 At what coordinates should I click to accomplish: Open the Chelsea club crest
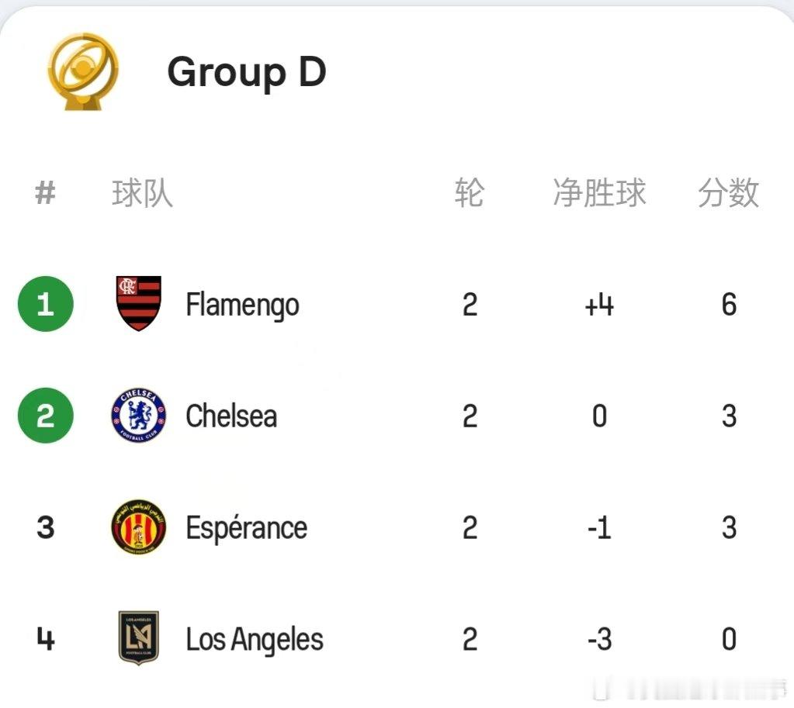pyautogui.click(x=139, y=416)
